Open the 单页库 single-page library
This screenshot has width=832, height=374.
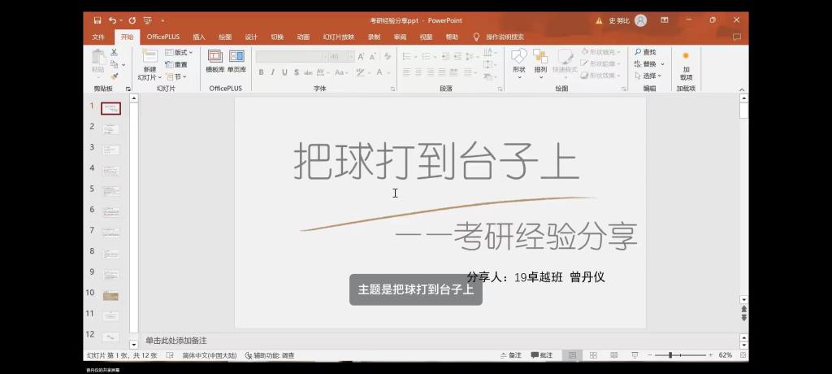coord(236,61)
